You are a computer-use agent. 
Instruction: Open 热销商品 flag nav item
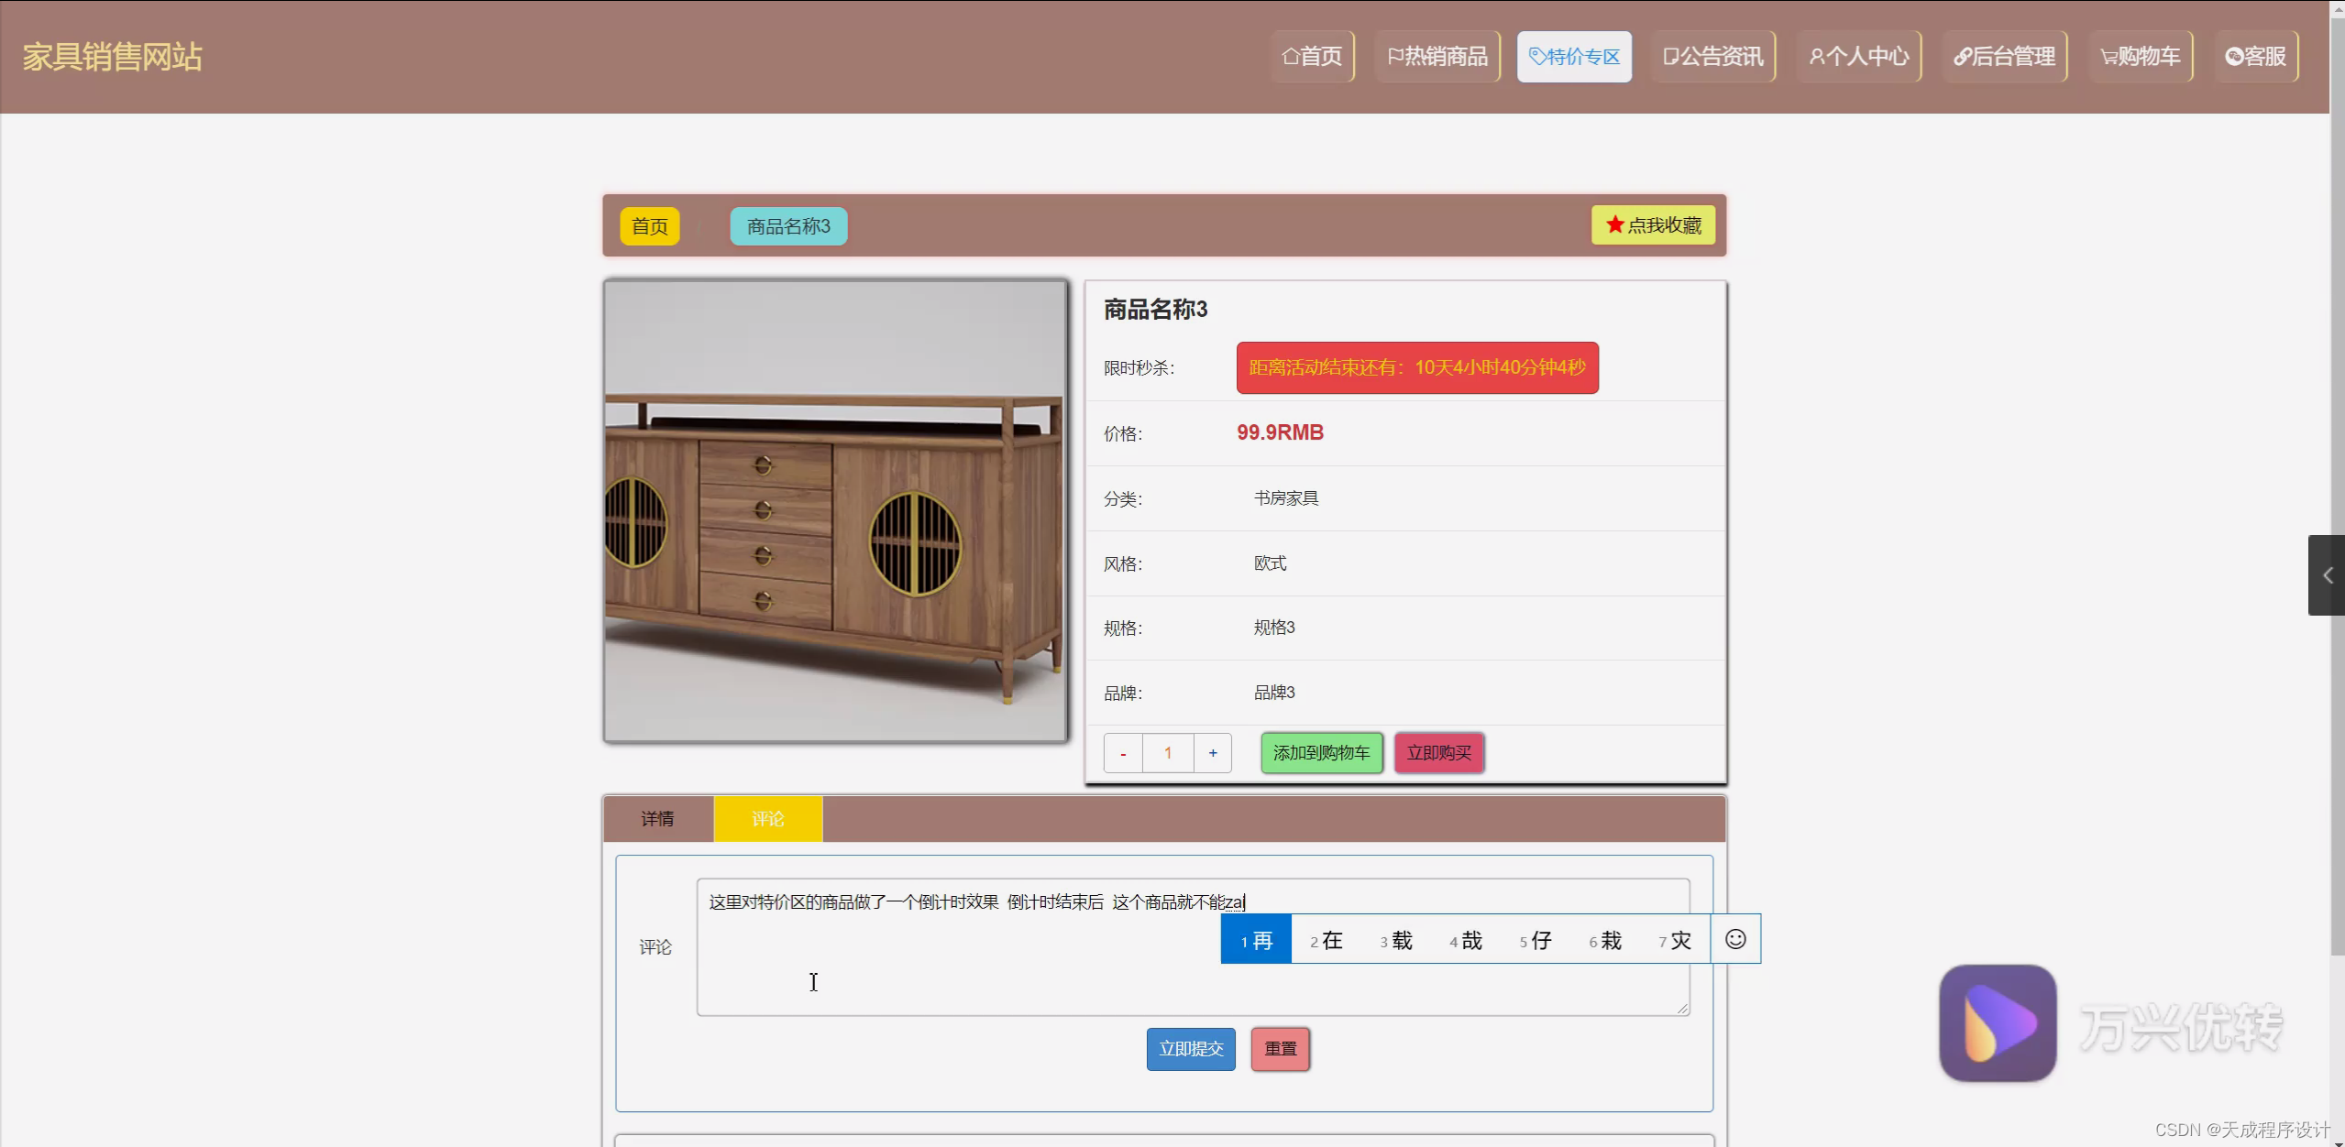coord(1437,57)
